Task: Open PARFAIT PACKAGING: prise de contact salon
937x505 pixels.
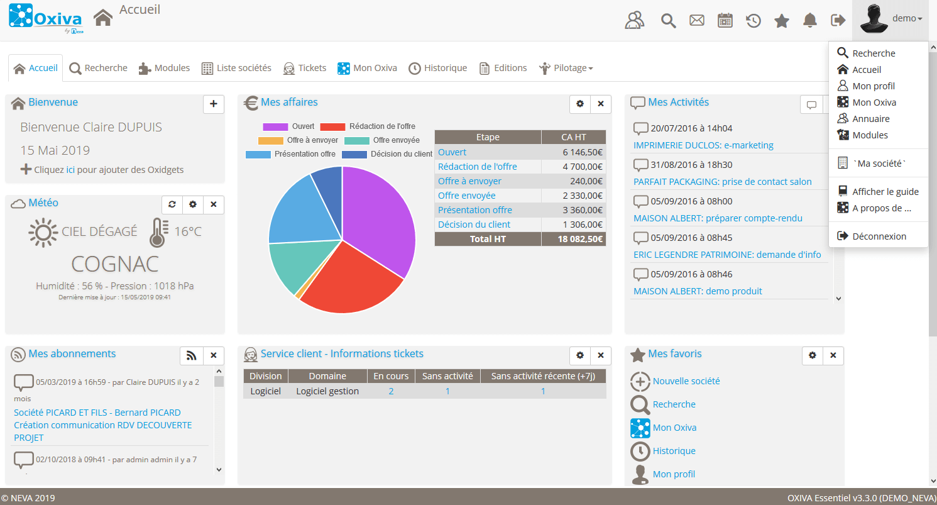Action: pyautogui.click(x=723, y=182)
